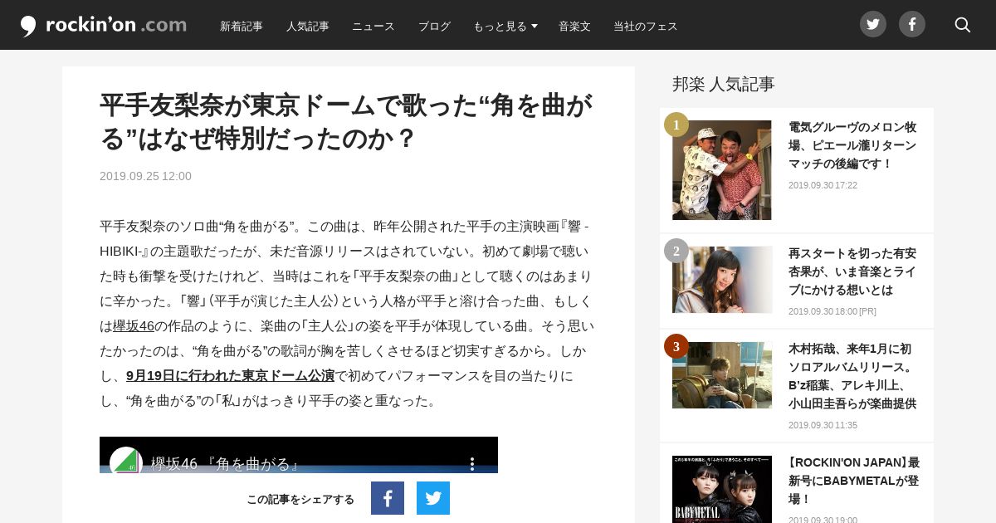Click the article headline 平手友梨奈が東京ドームで歌った
The width and height of the screenshot is (996, 523).
pyautogui.click(x=347, y=122)
